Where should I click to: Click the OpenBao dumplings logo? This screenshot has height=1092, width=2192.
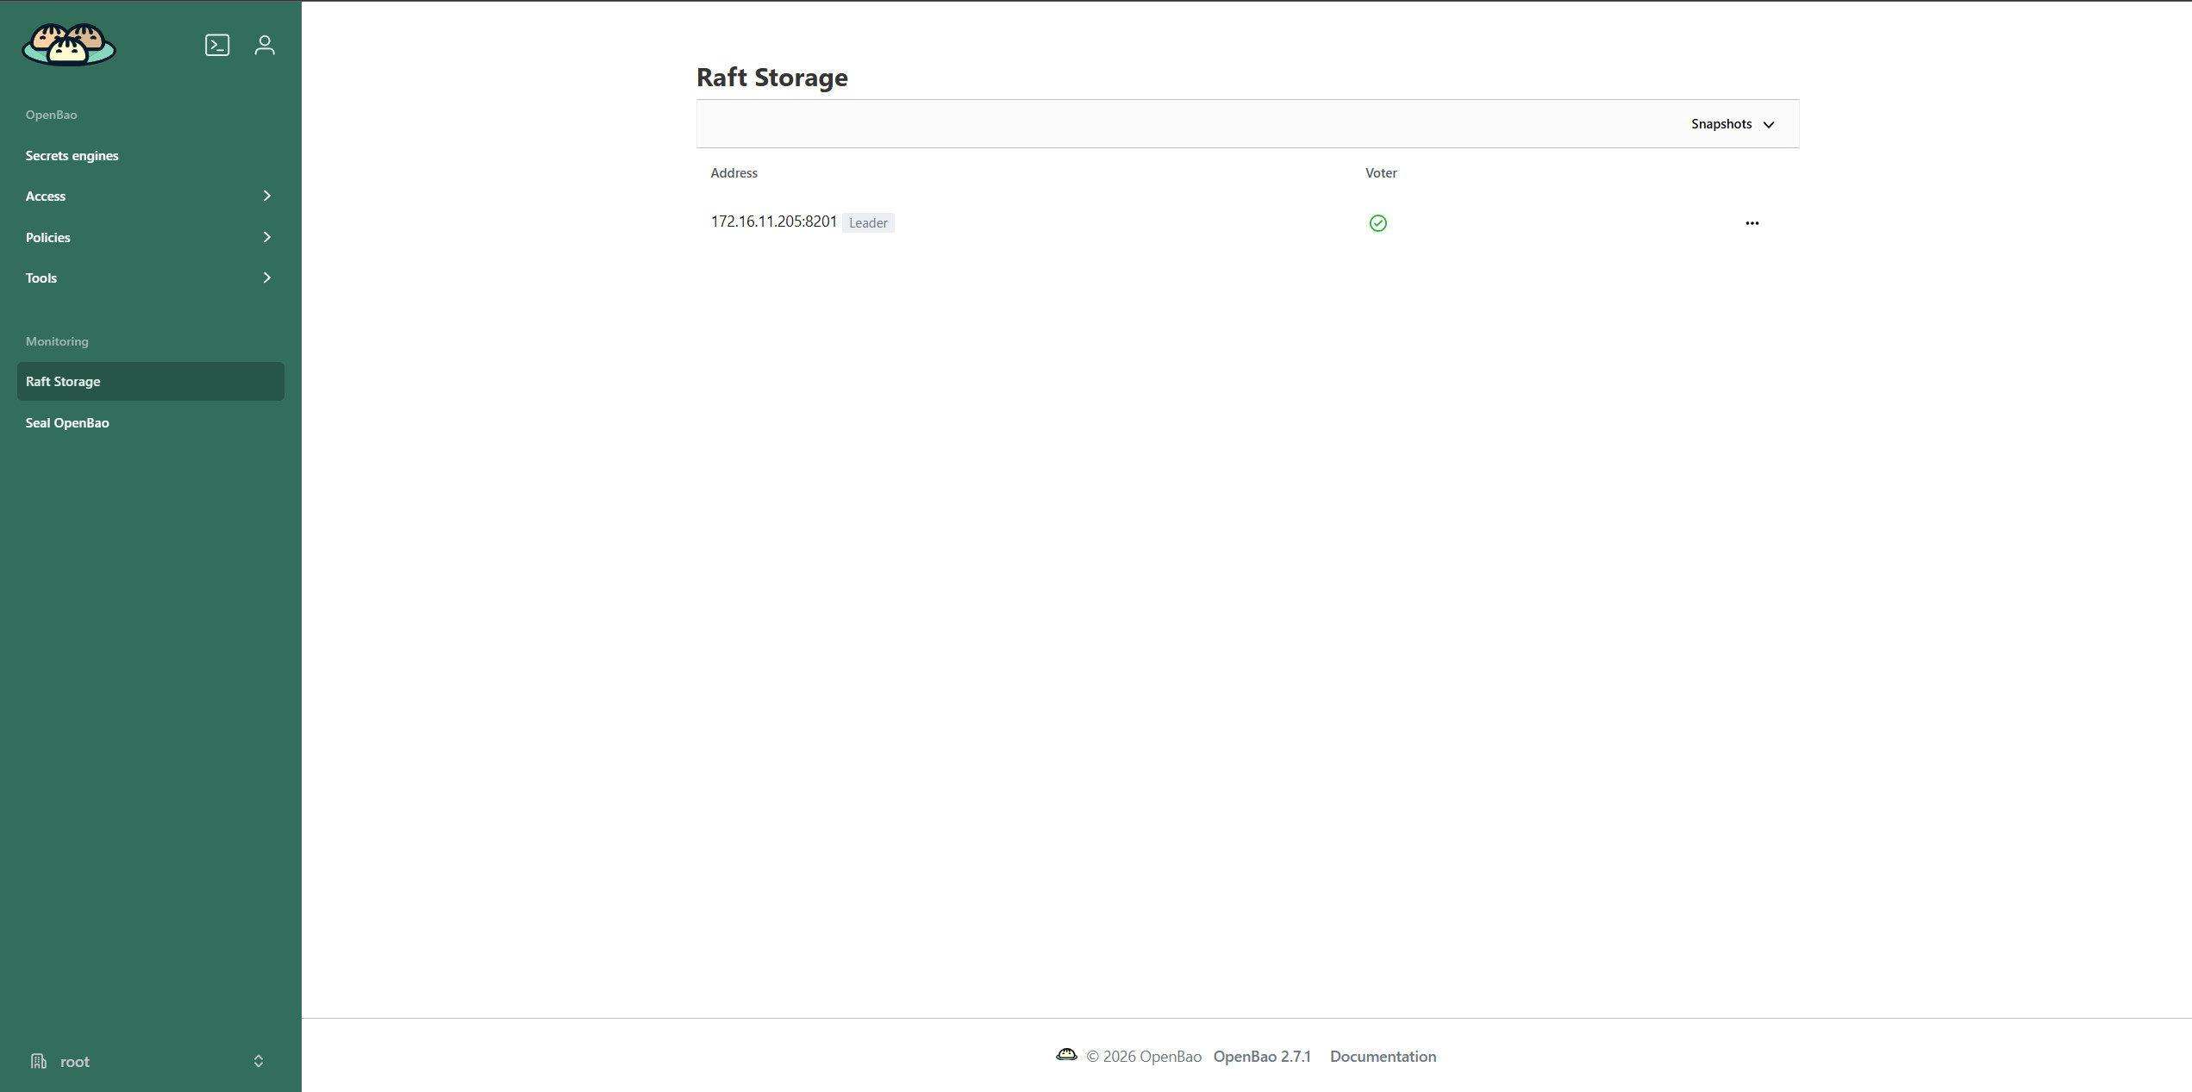69,44
